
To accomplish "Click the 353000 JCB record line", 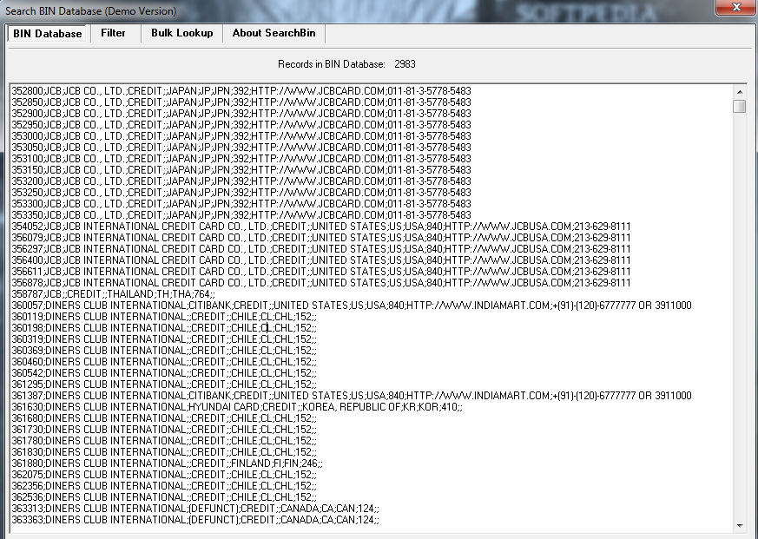I will point(241,136).
